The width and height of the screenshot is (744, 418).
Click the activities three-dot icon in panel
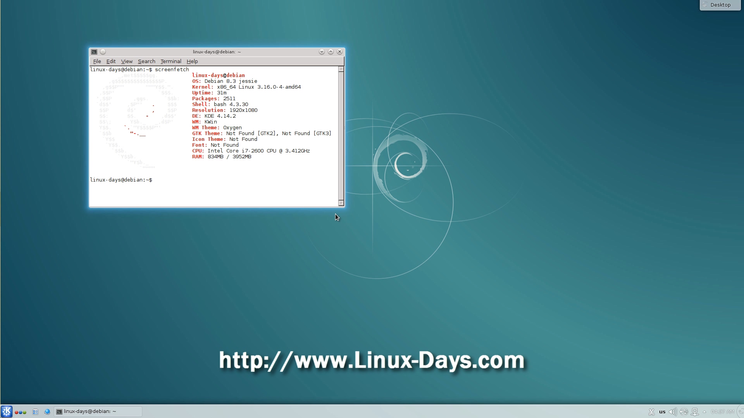coord(21,412)
